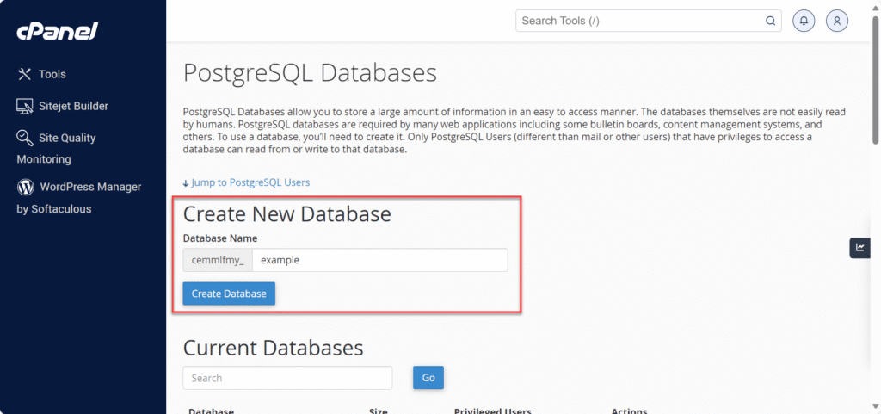Open notifications with the bell icon
The width and height of the screenshot is (881, 414).
(804, 21)
